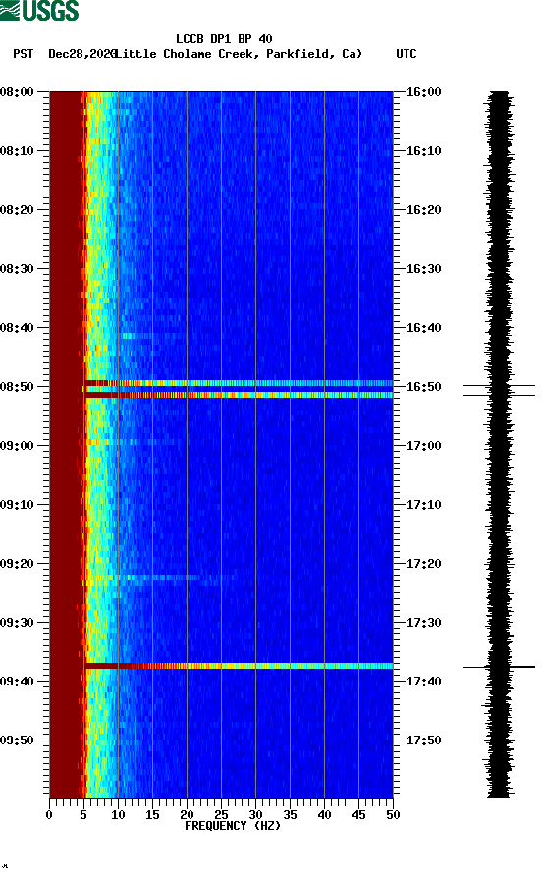Click the 'UTC' timezone label
This screenshot has height=877, width=542.
[x=406, y=54]
